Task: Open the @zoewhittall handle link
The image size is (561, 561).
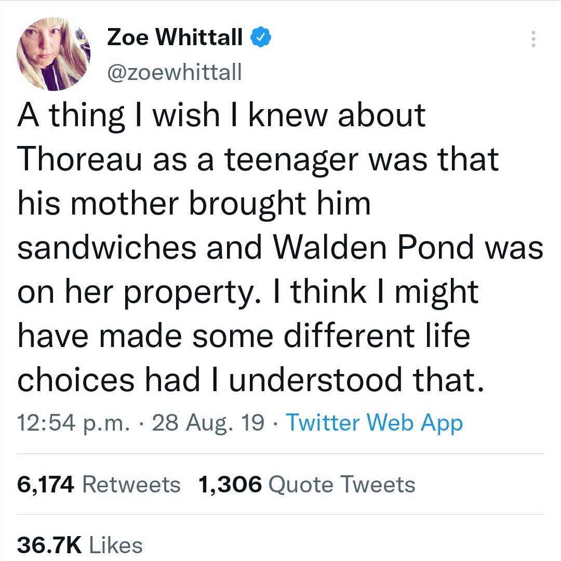Action: click(x=174, y=73)
